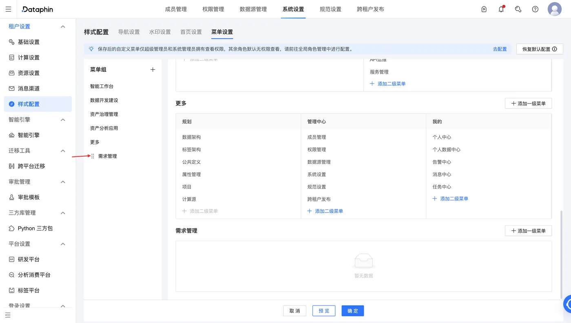Click the 公共定义 entry under 规划
The height and width of the screenshot is (323, 571).
(x=191, y=162)
